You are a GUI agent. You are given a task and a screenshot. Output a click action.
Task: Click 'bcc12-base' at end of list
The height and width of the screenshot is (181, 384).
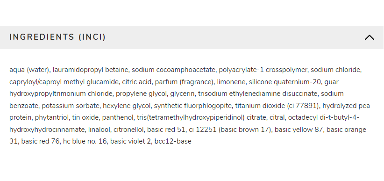173,142
